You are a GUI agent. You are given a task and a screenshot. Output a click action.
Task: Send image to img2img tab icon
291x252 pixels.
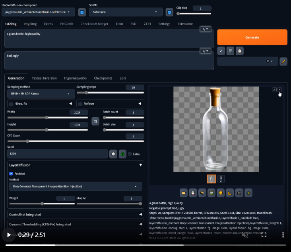pyautogui.click(x=211, y=193)
